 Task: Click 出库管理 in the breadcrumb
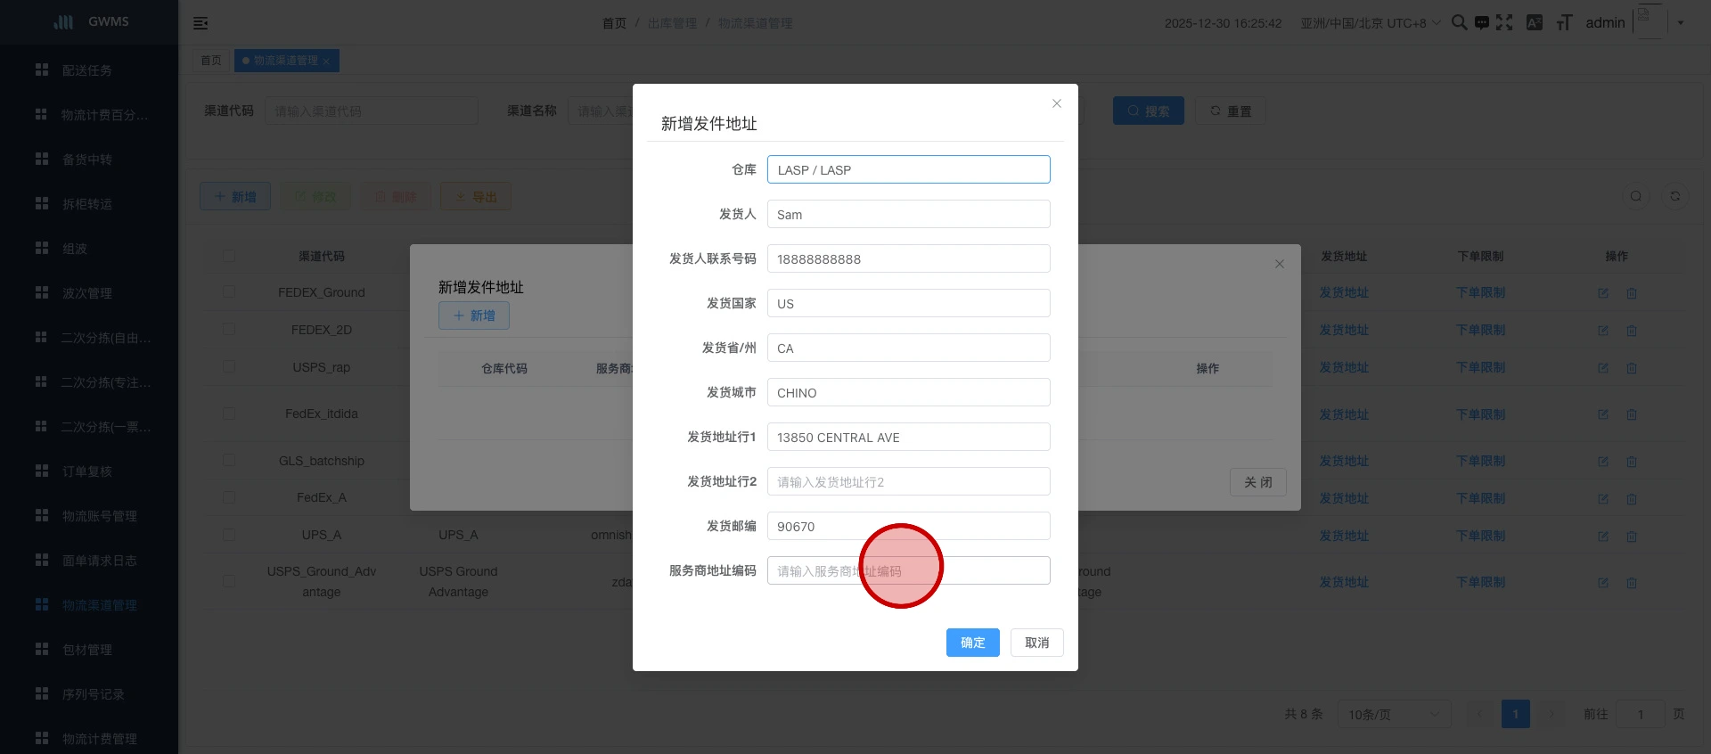click(673, 23)
